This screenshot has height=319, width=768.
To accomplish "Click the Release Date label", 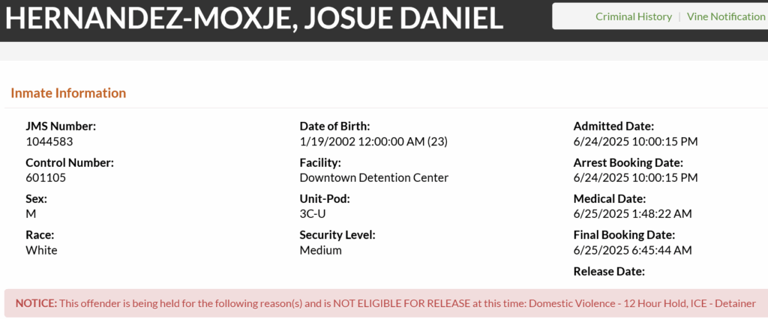I will pos(609,272).
